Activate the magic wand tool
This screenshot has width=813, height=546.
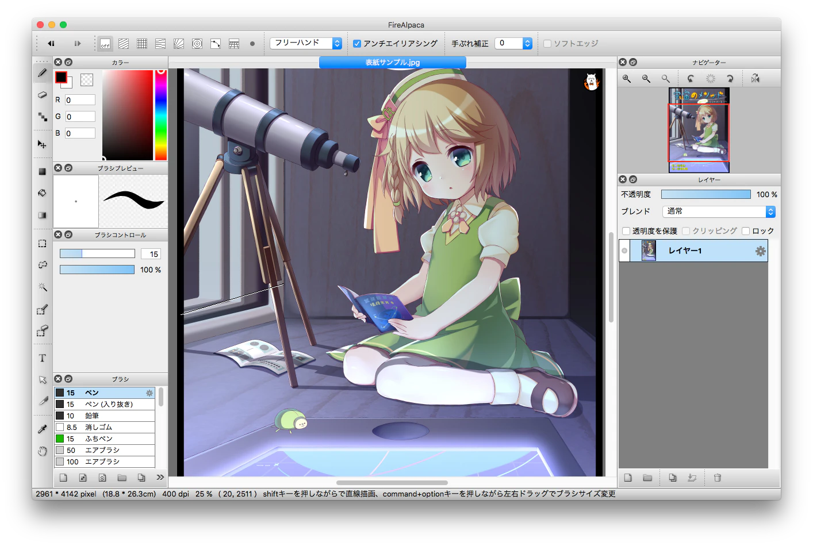(42, 287)
